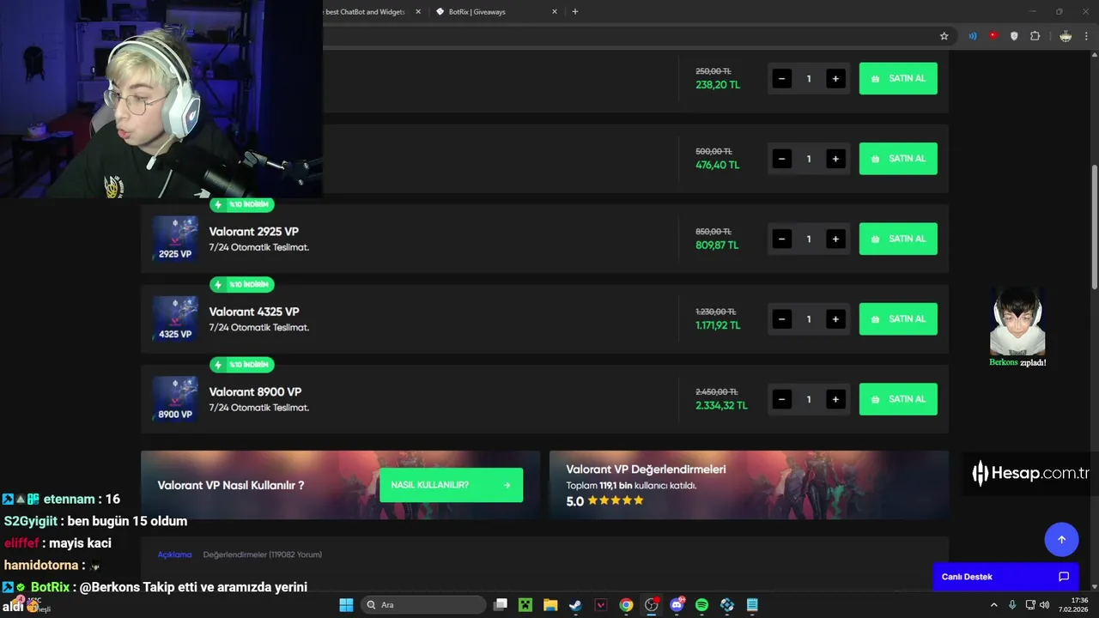The width and height of the screenshot is (1099, 618).
Task: Decrease quantity for Valorant 4325 VP
Action: [781, 319]
